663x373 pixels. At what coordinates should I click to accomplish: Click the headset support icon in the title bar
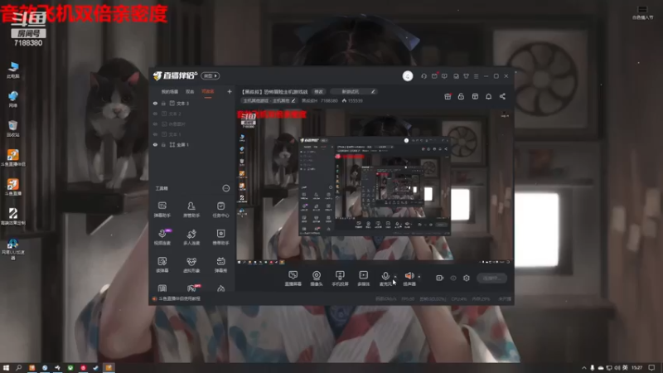[x=423, y=76]
